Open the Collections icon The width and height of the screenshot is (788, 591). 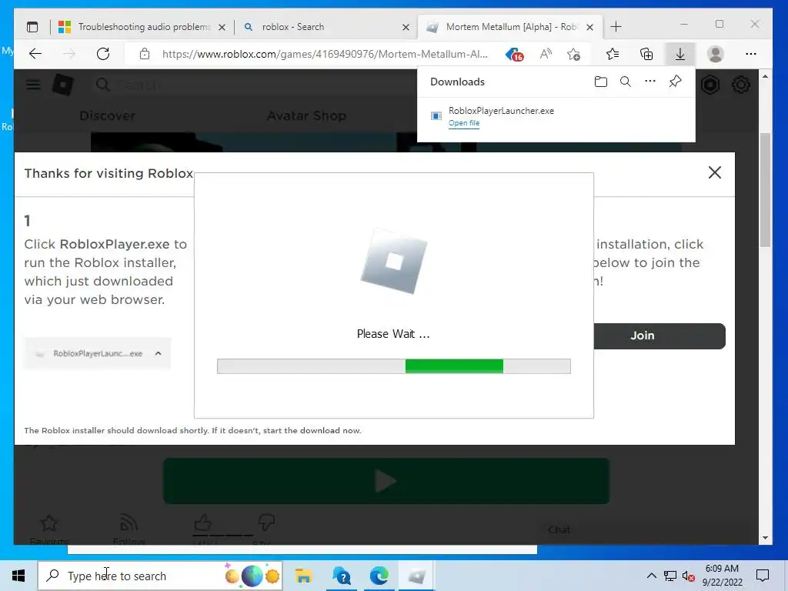pos(646,54)
